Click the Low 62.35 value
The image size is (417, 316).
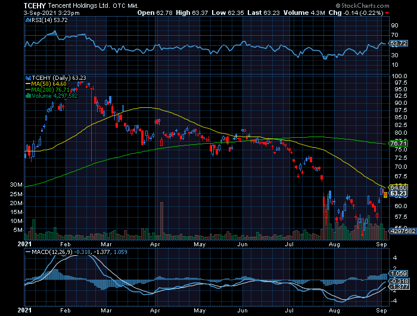click(228, 13)
